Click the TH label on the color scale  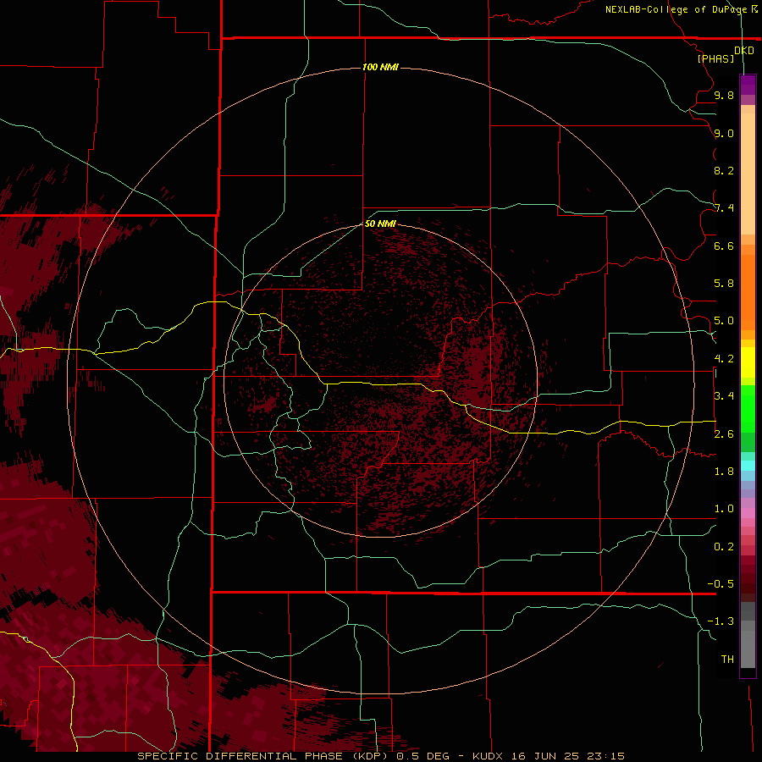click(x=727, y=660)
